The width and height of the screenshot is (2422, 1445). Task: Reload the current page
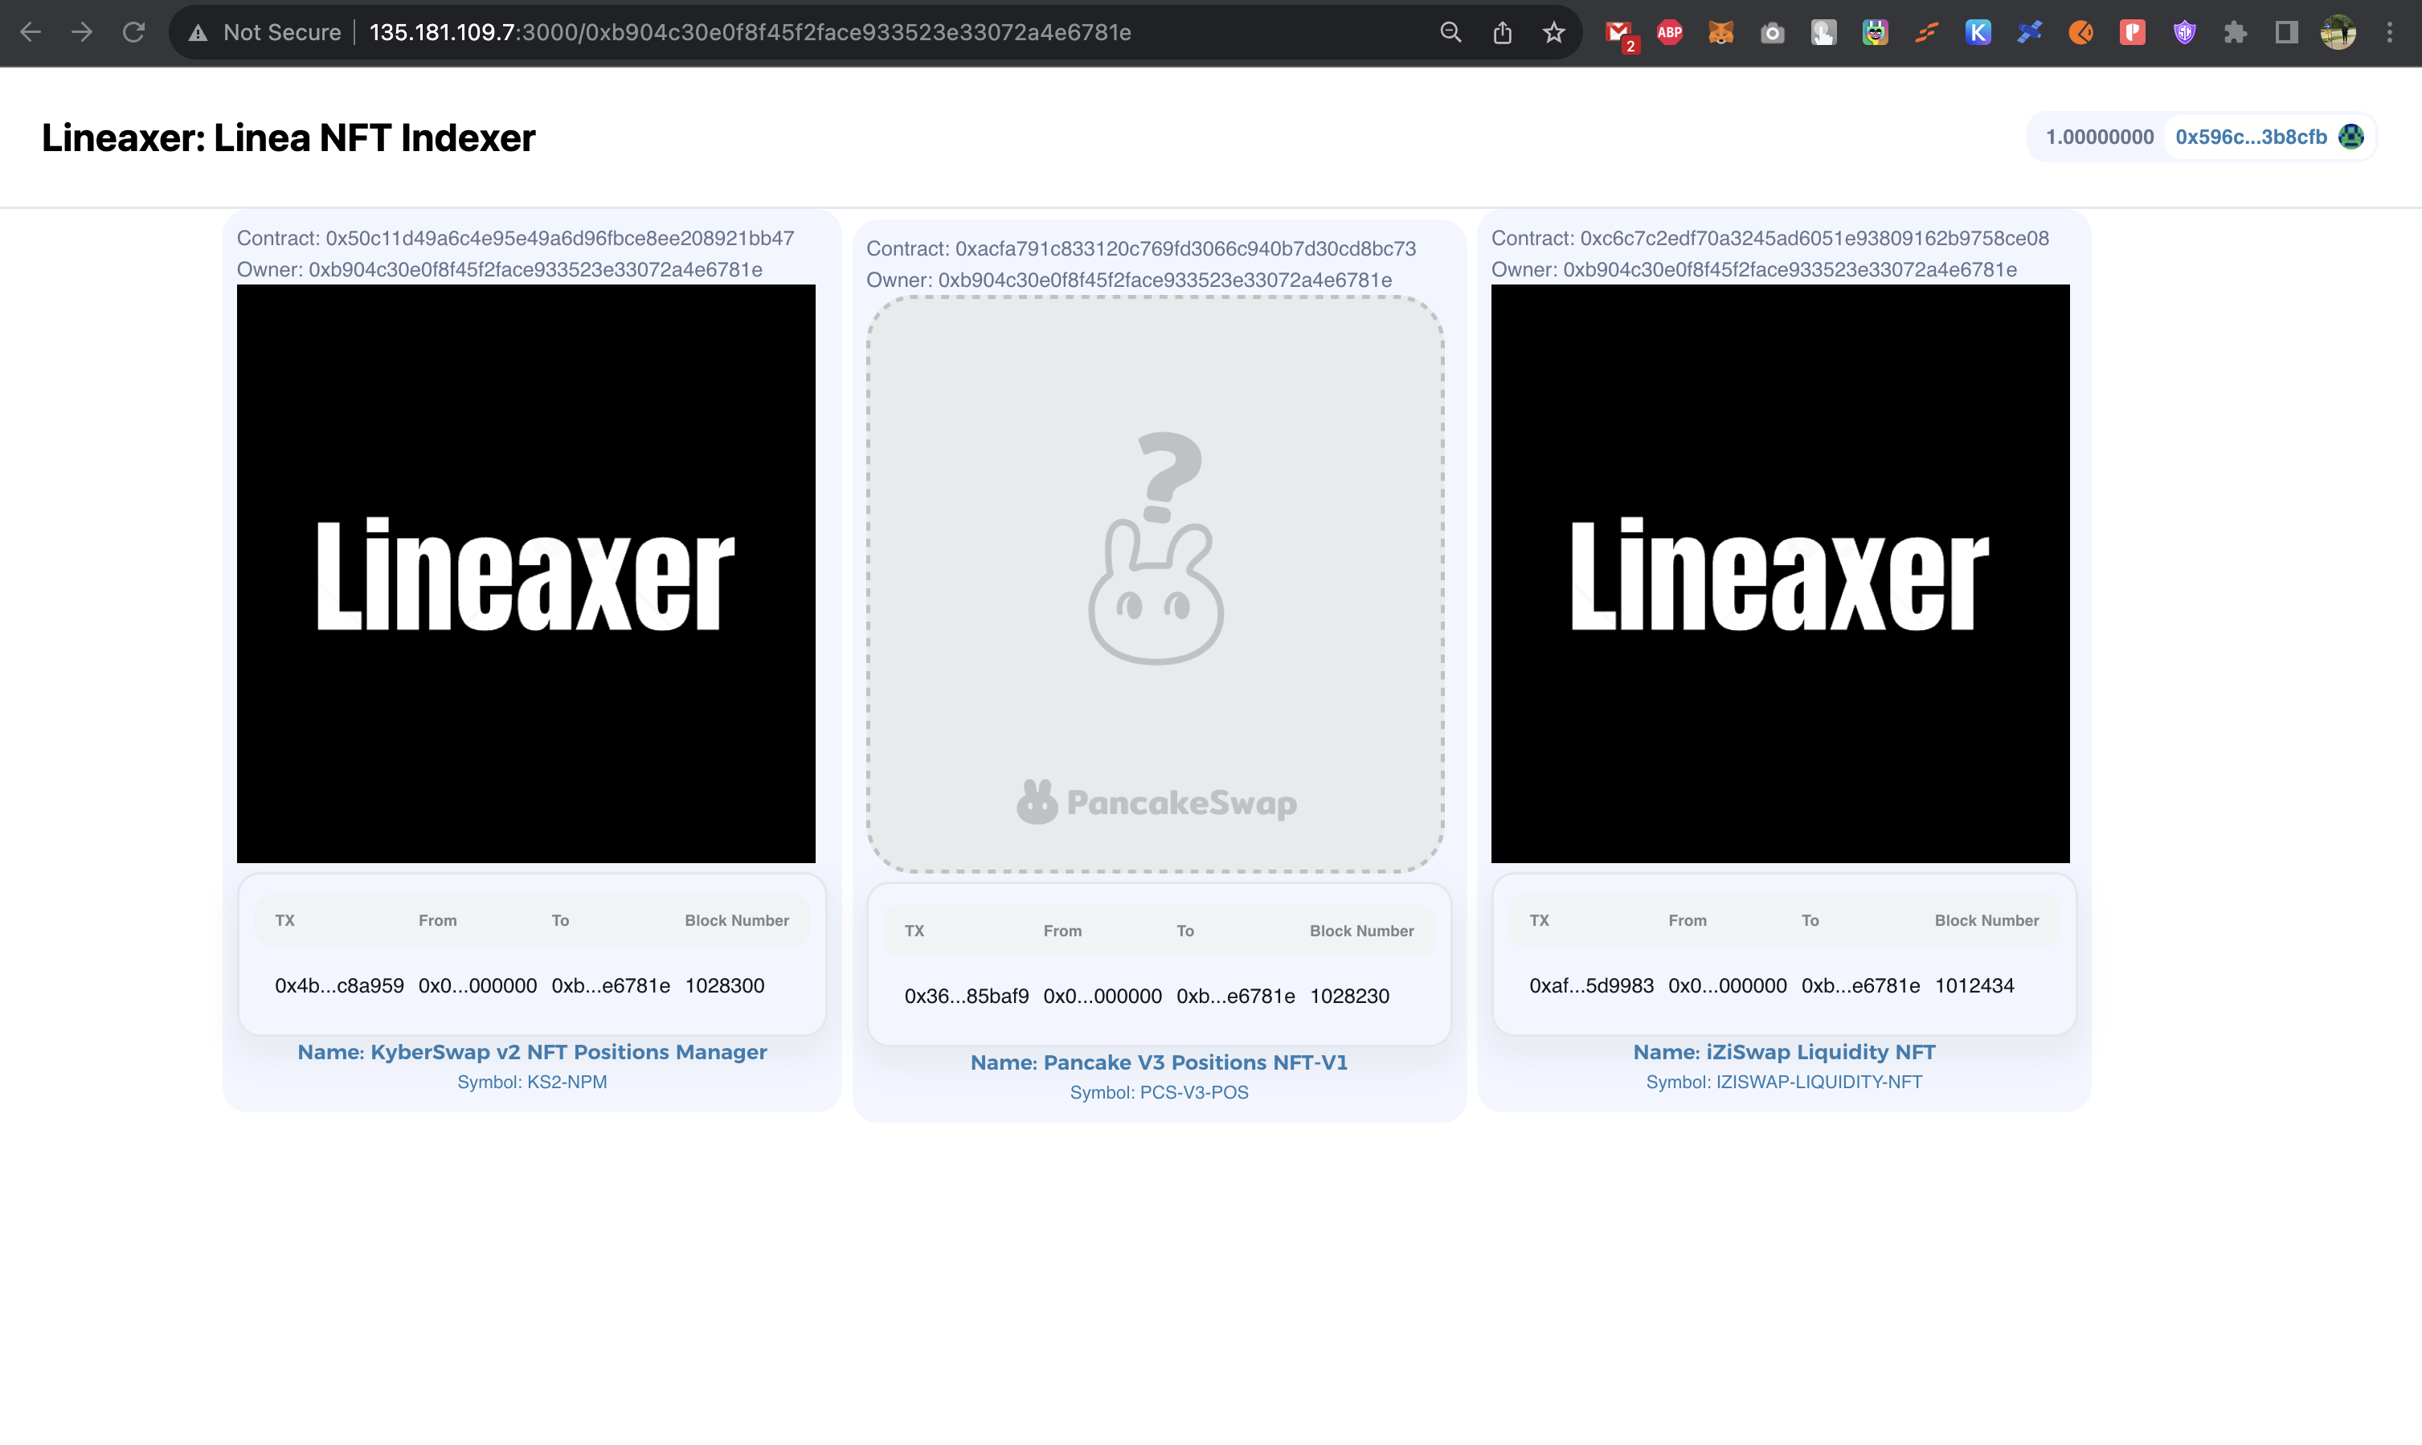[x=133, y=32]
